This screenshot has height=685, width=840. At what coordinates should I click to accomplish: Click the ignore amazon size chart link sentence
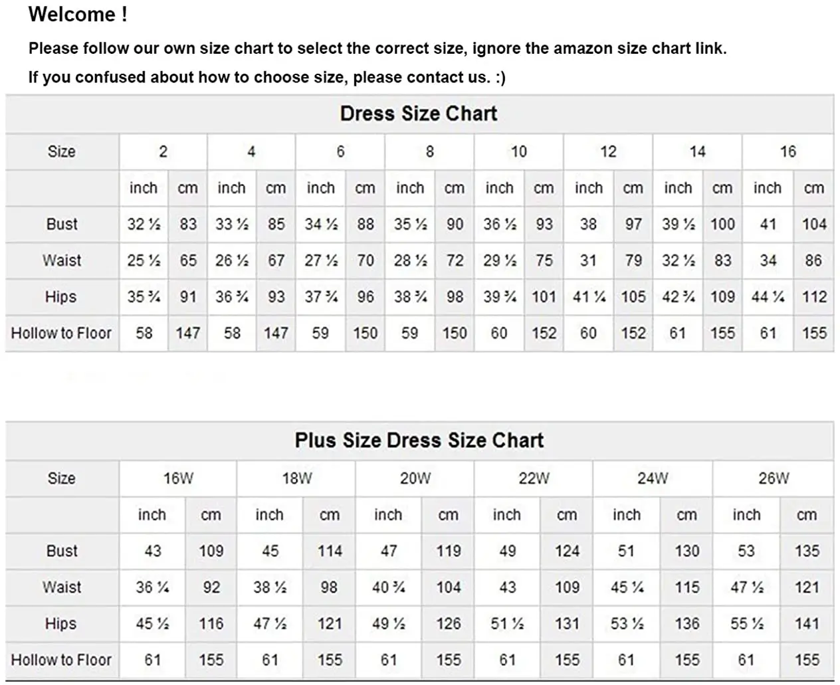(377, 49)
